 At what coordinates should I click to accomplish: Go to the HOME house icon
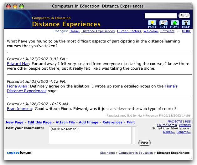(x=175, y=24)
